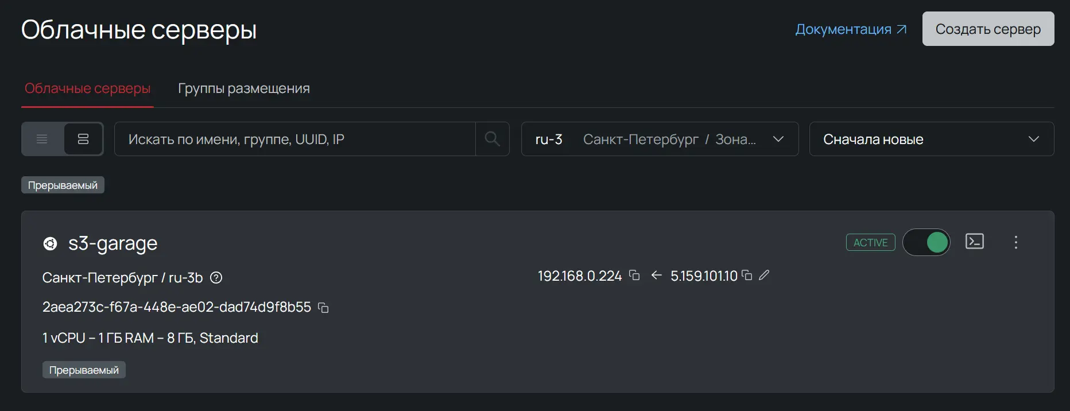Copy the server UUID

pyautogui.click(x=324, y=308)
